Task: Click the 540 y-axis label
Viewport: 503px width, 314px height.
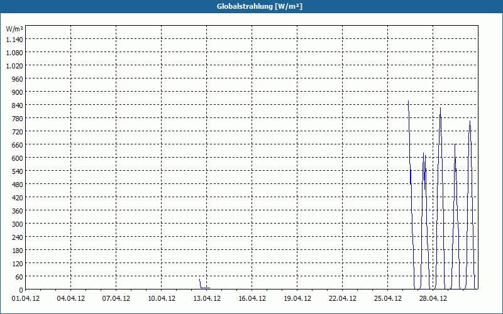Action: (x=18, y=171)
